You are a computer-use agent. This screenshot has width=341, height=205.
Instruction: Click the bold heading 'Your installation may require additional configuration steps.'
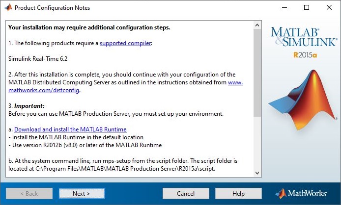[89, 27]
